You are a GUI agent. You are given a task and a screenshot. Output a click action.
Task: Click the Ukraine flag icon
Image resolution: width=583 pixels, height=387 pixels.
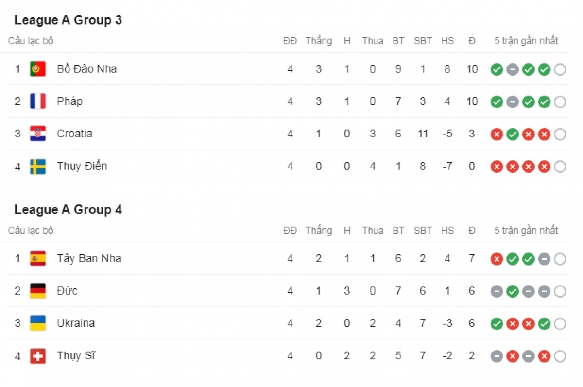(38, 323)
